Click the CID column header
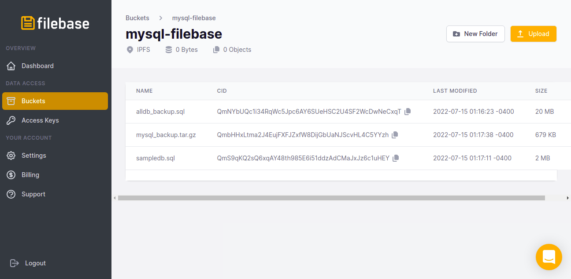Viewport: 571px width, 279px height. point(222,91)
